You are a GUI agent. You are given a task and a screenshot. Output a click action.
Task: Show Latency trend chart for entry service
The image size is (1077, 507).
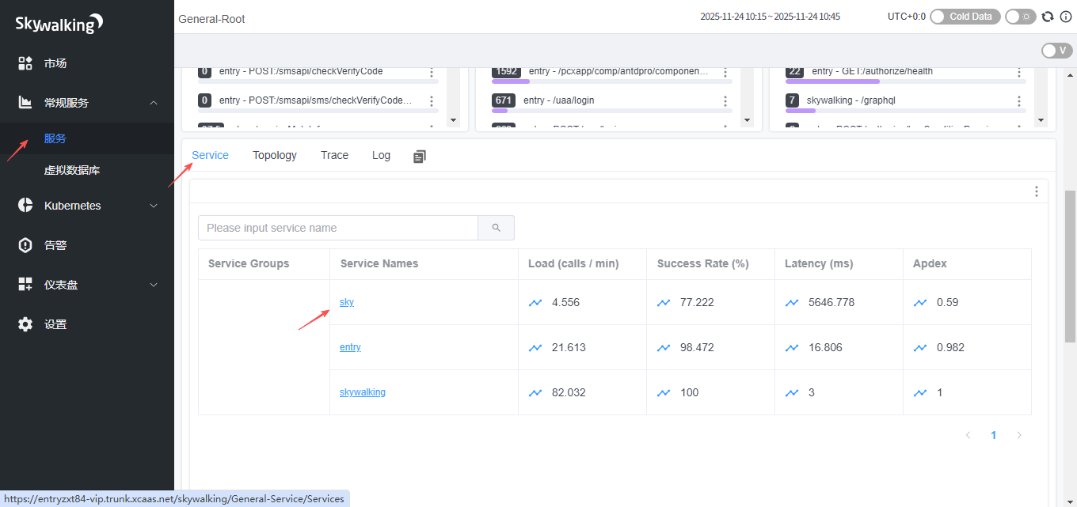[792, 347]
